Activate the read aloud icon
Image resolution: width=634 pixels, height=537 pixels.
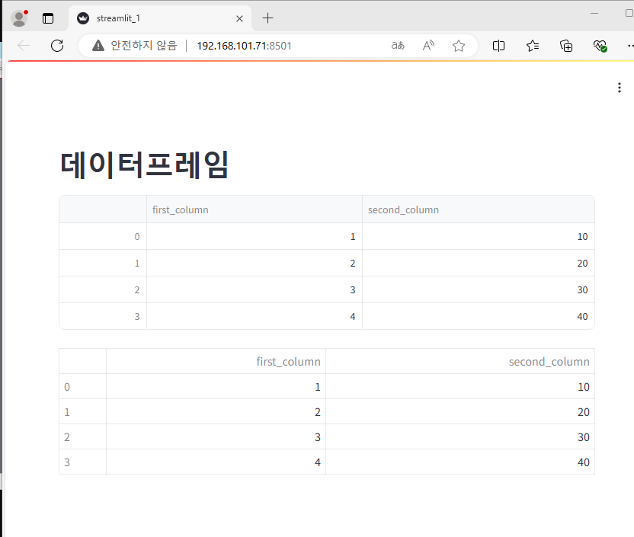pyautogui.click(x=428, y=46)
